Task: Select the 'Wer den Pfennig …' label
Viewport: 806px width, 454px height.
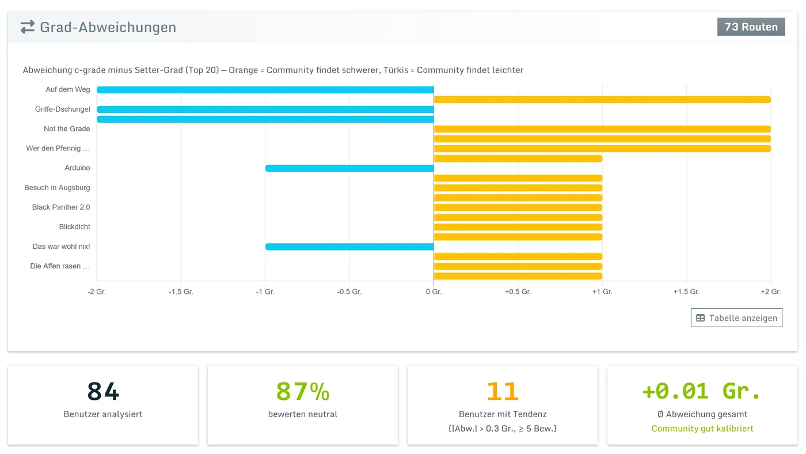Action: point(58,149)
